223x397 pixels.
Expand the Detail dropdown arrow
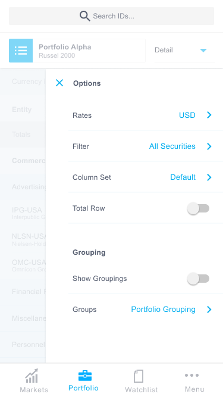[x=203, y=51]
